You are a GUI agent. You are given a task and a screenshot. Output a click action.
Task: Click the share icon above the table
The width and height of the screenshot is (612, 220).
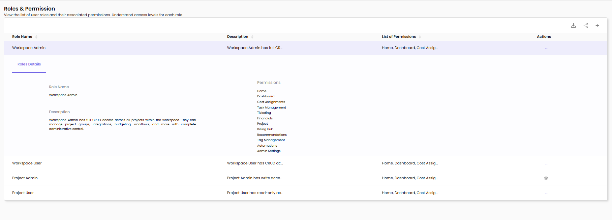tap(586, 25)
